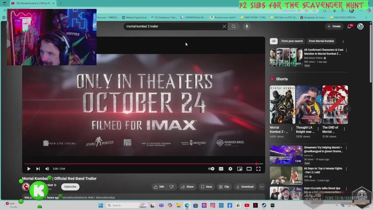Image resolution: width=373 pixels, height=210 pixels.
Task: Show more bookmarks overflow chevron
Action: pos(366,17)
